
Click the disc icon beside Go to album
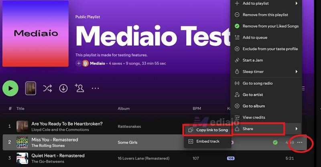click(x=237, y=106)
